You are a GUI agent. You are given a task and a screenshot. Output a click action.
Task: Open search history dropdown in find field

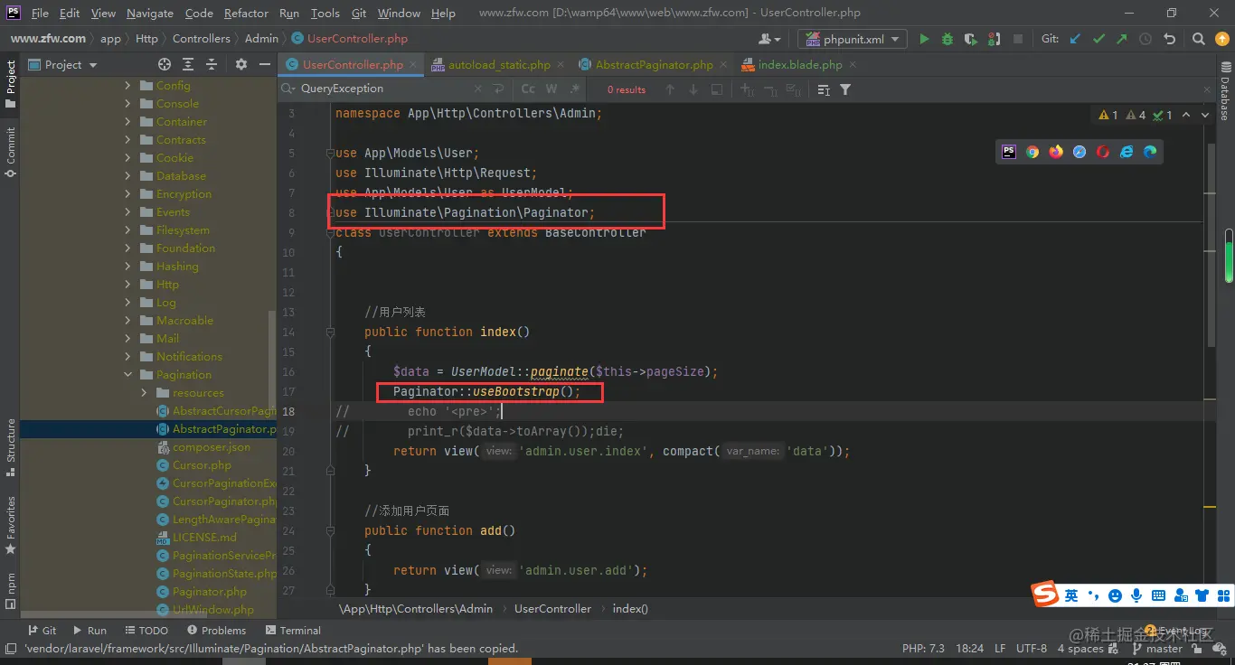tap(288, 89)
